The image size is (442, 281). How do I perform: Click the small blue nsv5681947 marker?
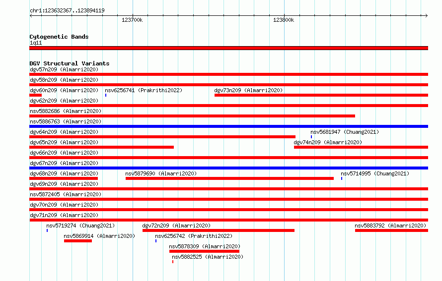pyautogui.click(x=311, y=137)
